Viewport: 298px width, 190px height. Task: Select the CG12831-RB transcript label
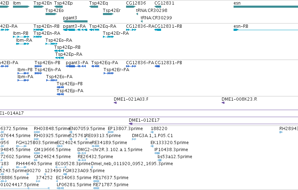click(x=168, y=26)
